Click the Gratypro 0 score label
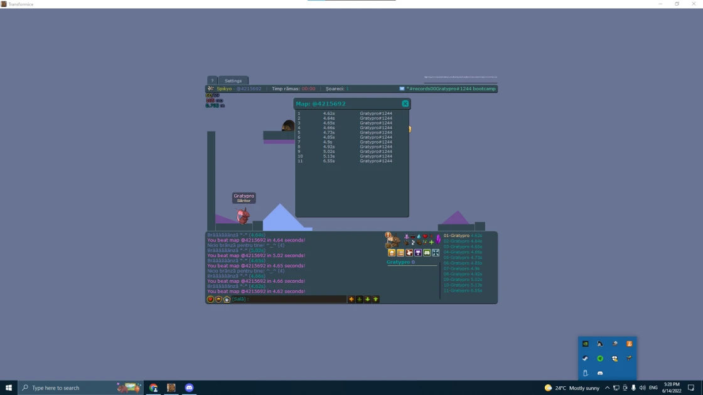Screen dimensions: 703x395 tap(401, 262)
